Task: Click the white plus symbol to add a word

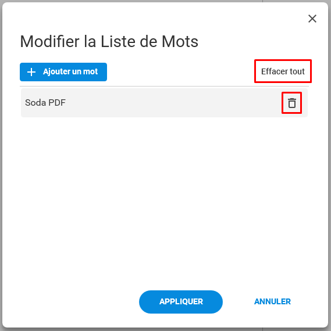Action: 31,72
